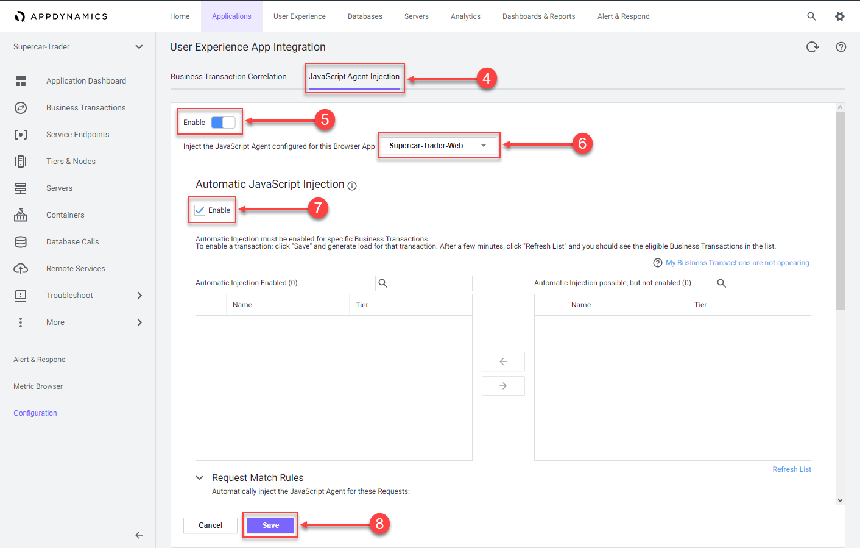Sort not-enabled list by Tier column
Image resolution: width=860 pixels, height=548 pixels.
pos(749,305)
